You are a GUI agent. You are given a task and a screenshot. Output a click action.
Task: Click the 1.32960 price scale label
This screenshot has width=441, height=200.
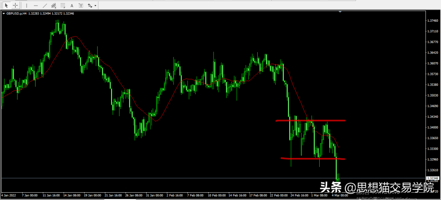(432, 160)
